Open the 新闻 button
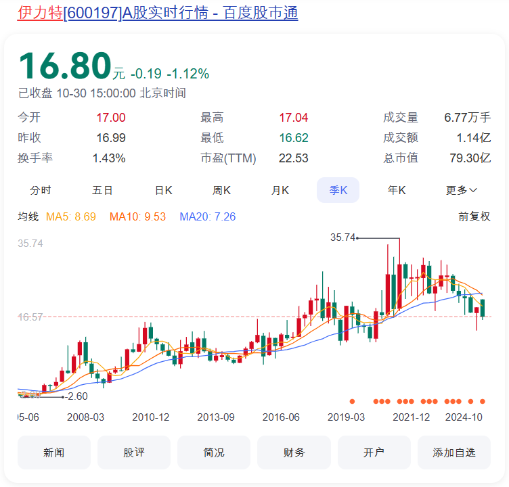509x487 pixels. 54,453
